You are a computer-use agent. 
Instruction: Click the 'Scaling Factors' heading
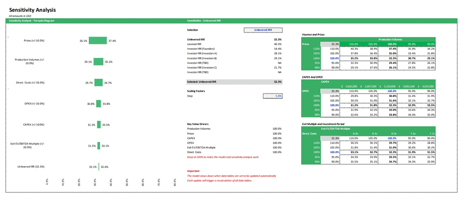195,91
